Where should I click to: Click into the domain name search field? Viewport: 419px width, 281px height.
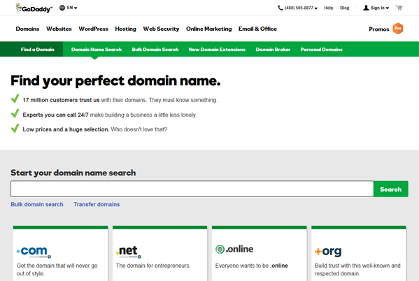click(192, 189)
